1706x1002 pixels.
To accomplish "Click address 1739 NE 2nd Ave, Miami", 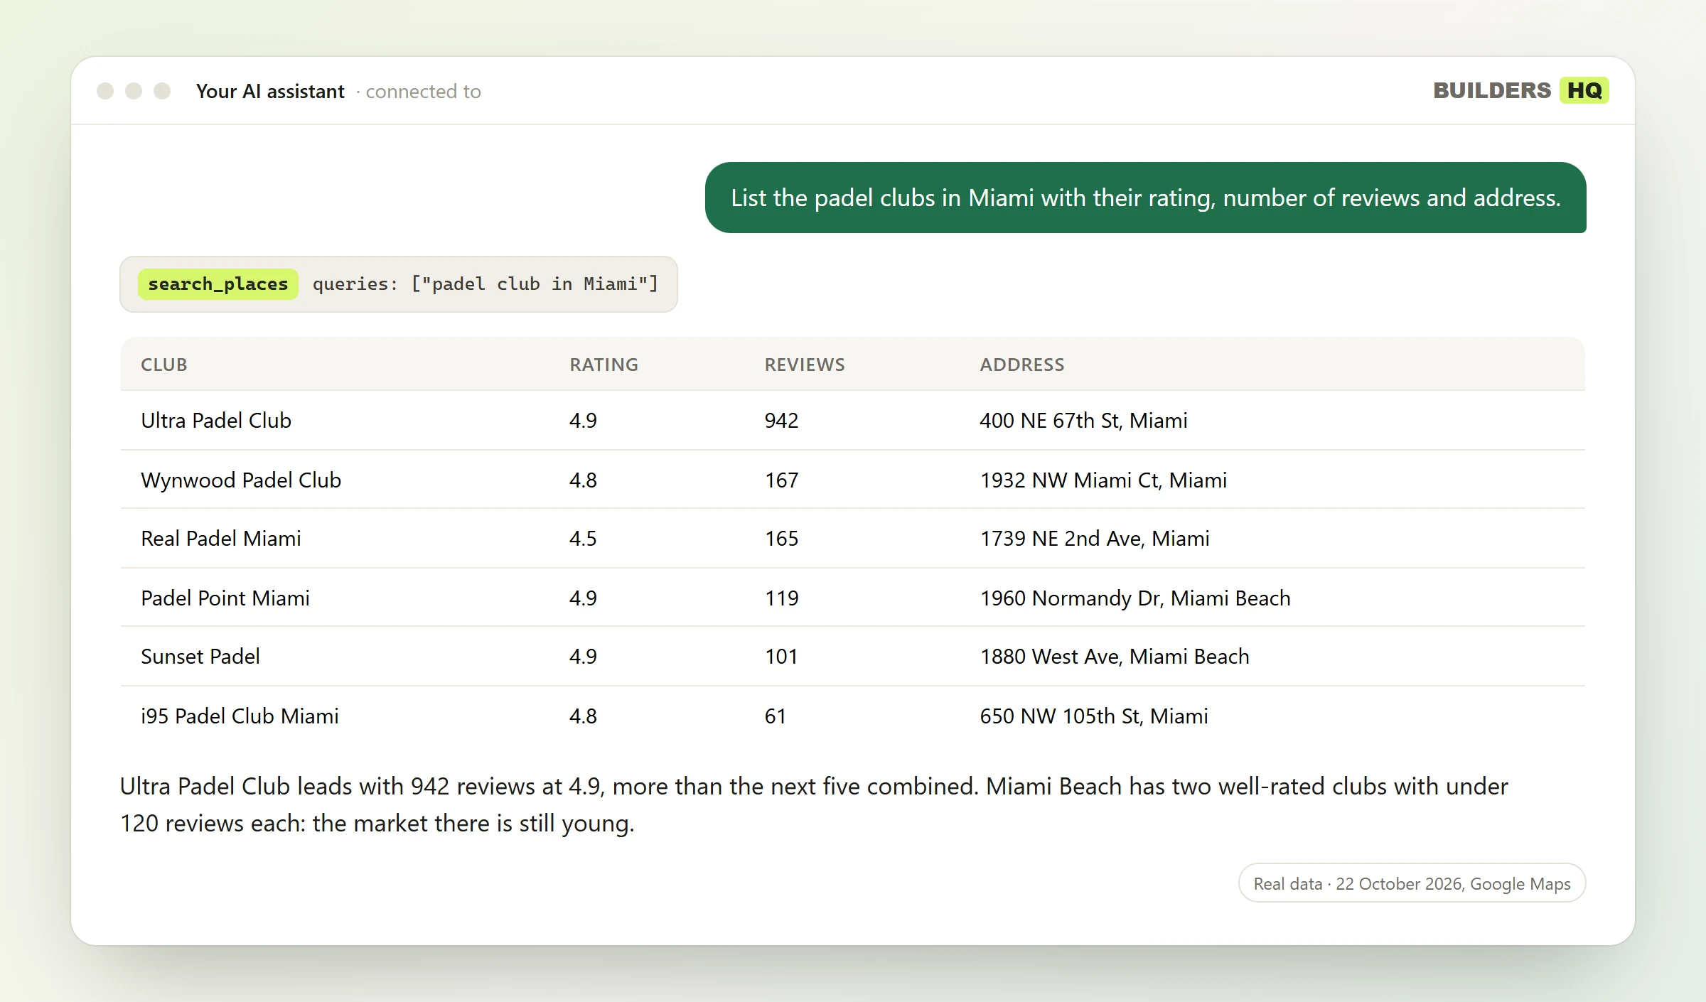I will (1095, 539).
